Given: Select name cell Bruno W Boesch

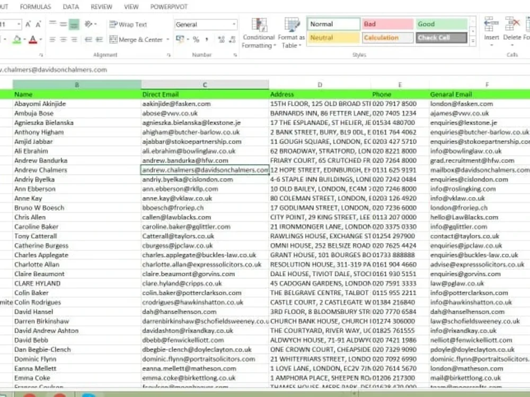Looking at the screenshot, I should 77,207.
